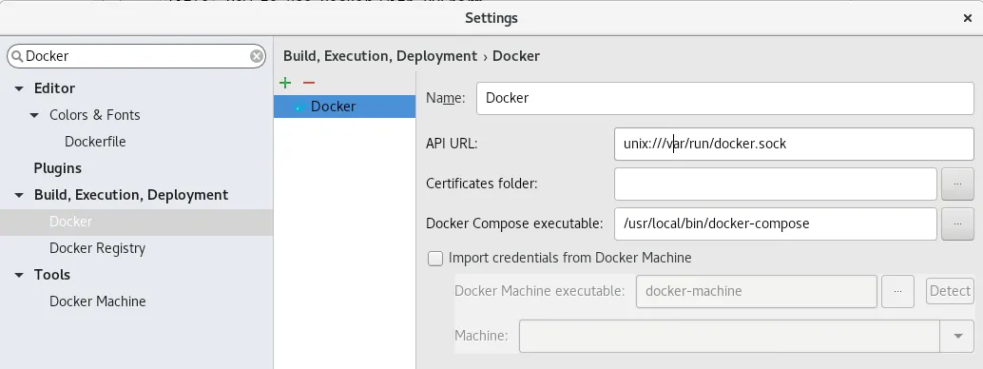Edit the Docker Compose executable path
983x369 pixels.
pyautogui.click(x=776, y=224)
